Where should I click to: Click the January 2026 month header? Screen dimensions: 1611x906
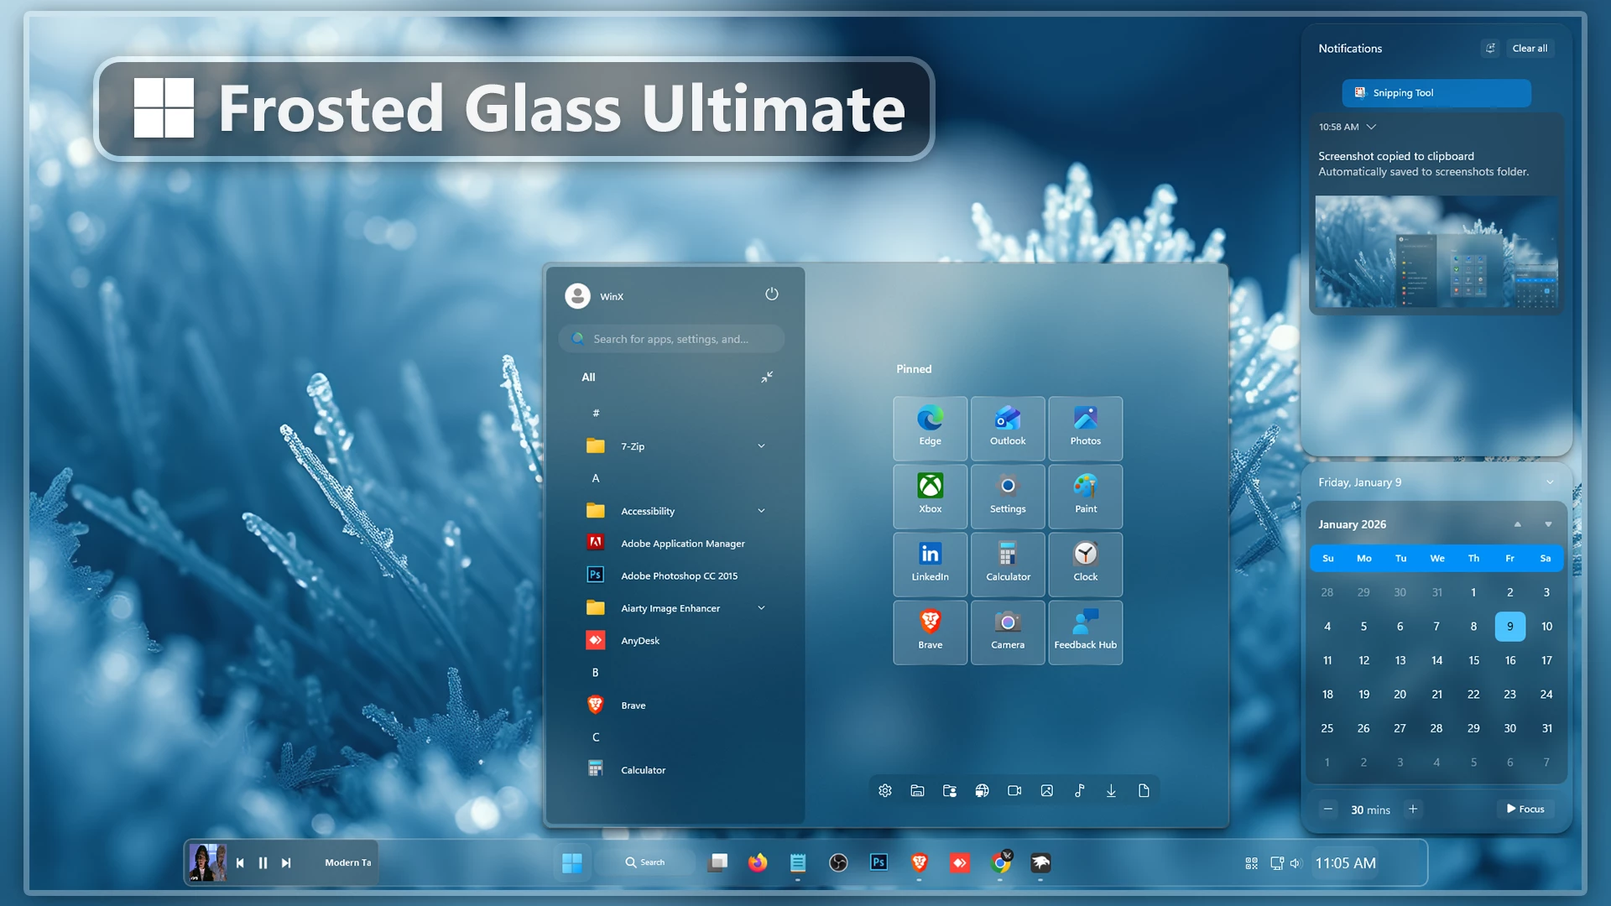click(1352, 524)
